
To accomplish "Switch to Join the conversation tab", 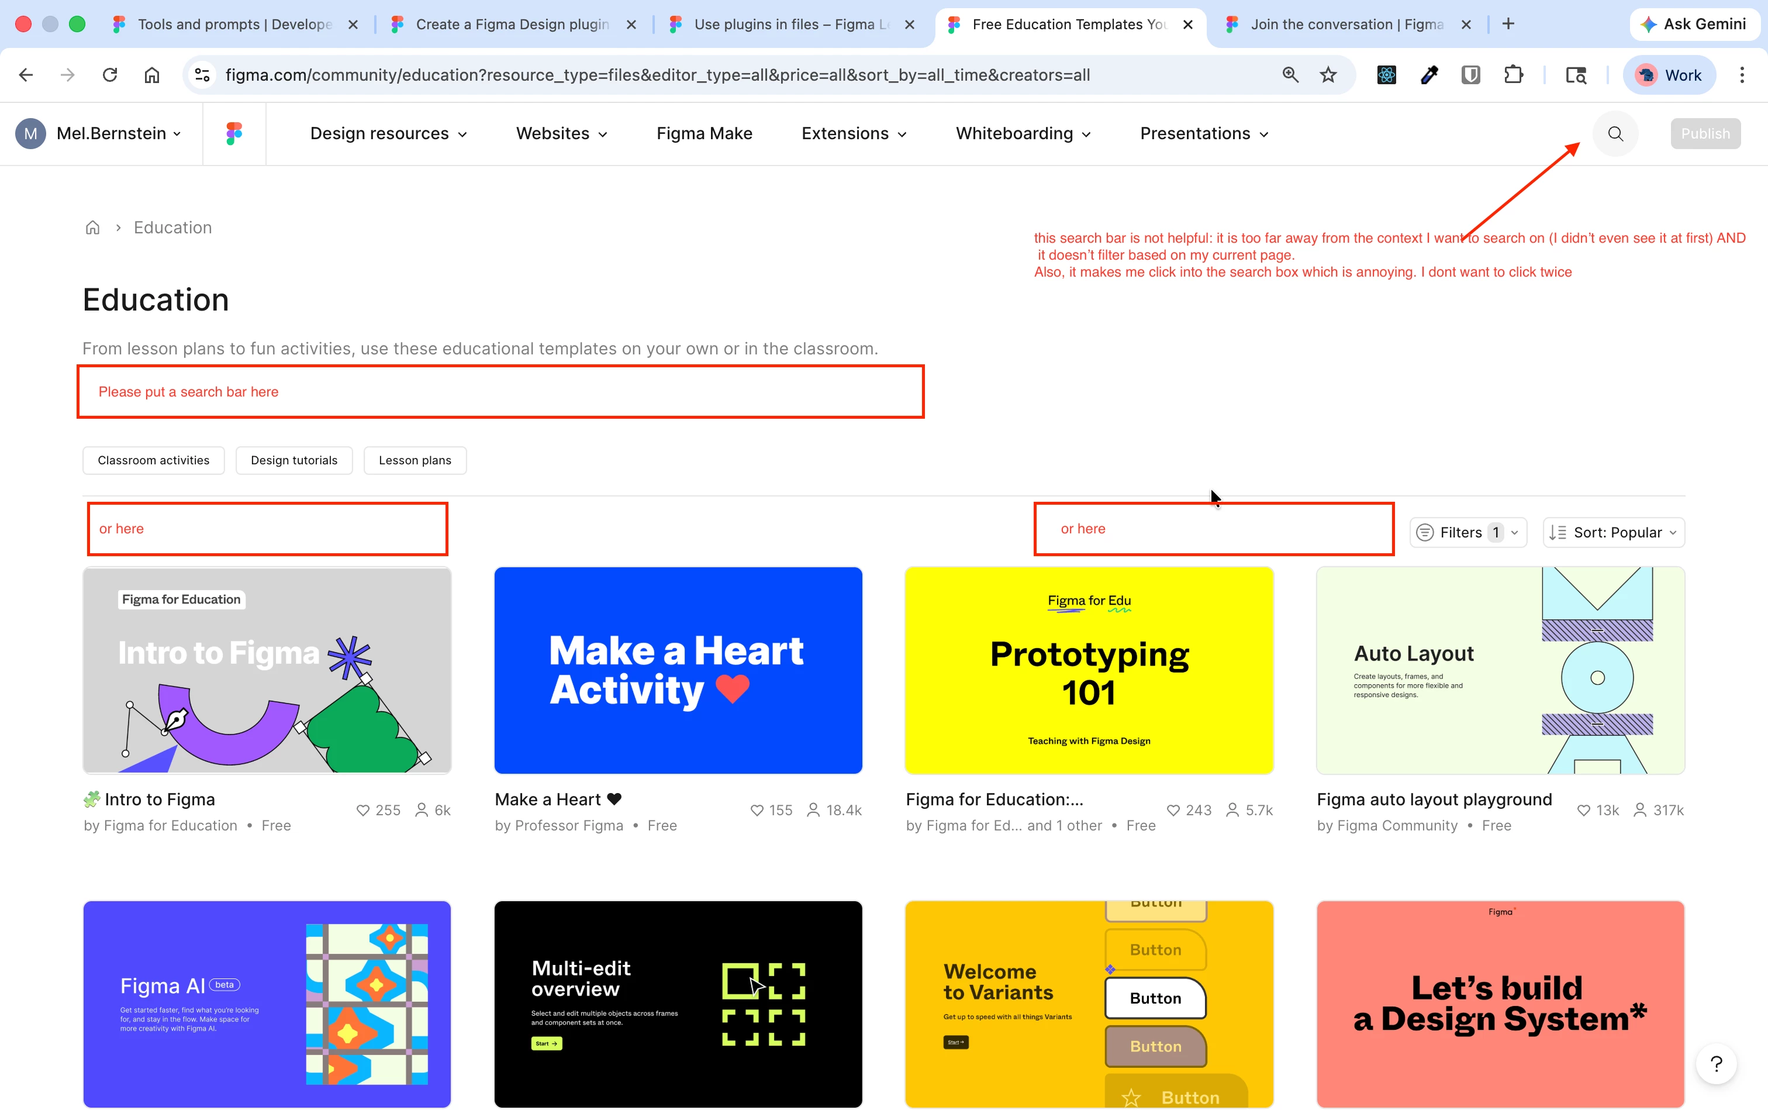I will point(1346,24).
